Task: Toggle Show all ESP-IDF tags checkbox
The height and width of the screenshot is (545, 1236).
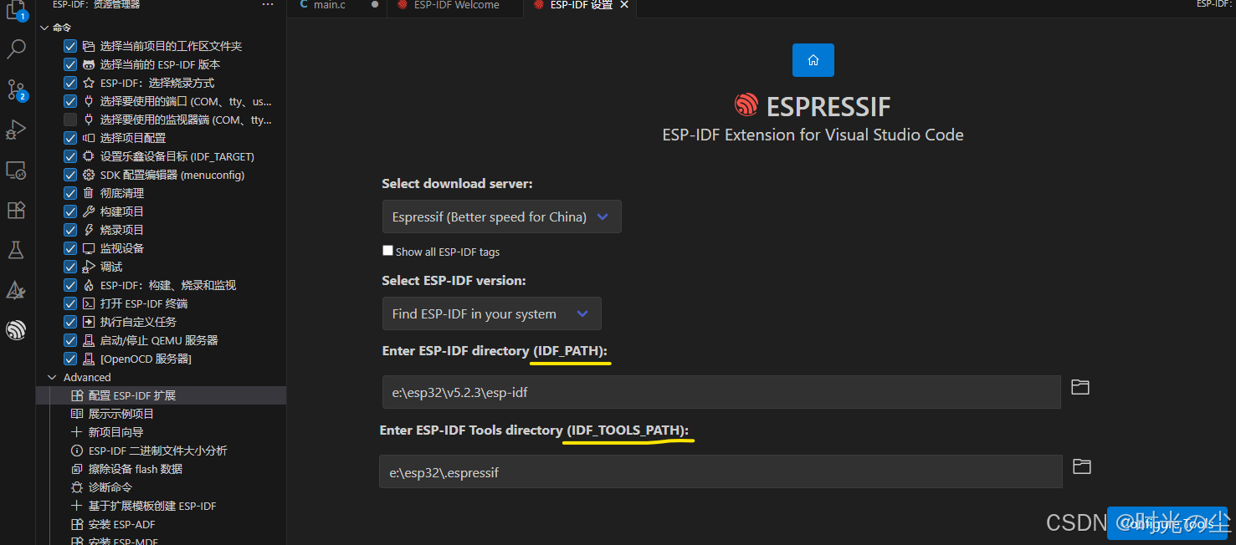Action: point(387,251)
